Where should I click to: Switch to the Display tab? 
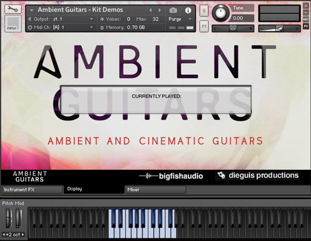pos(94,189)
